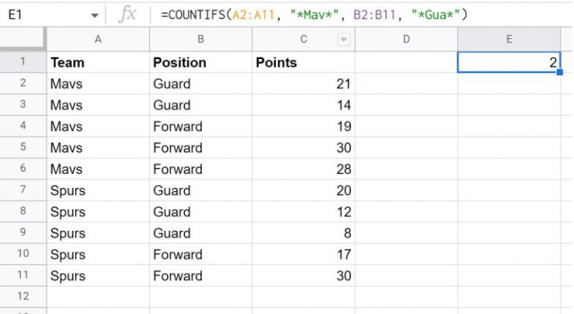Select column A header

[x=98, y=40]
